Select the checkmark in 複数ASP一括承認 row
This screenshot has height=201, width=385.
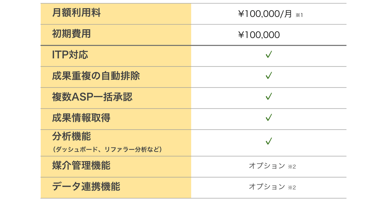click(269, 96)
